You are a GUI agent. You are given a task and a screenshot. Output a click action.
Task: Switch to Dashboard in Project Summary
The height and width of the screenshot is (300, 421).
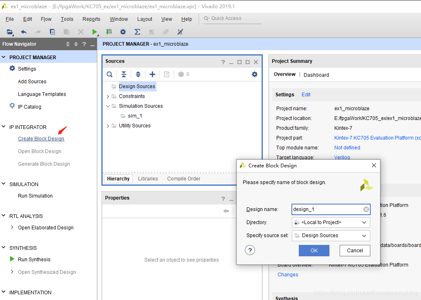coord(316,75)
